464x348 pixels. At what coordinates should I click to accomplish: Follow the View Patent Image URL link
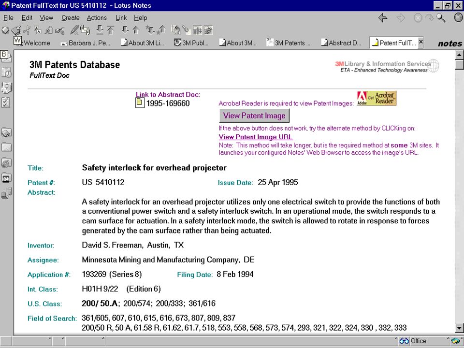pyautogui.click(x=256, y=137)
